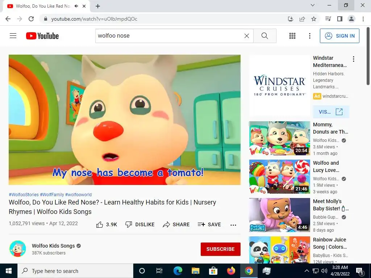Open a new browser tab
371x278 pixels.
click(98, 6)
